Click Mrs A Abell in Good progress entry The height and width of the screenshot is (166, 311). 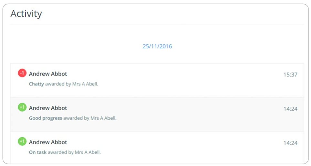[x=103, y=118]
